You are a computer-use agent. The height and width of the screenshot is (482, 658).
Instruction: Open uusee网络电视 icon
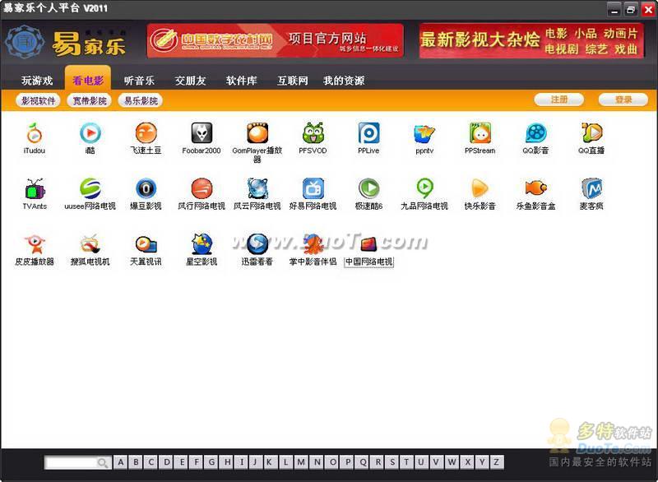coord(90,189)
